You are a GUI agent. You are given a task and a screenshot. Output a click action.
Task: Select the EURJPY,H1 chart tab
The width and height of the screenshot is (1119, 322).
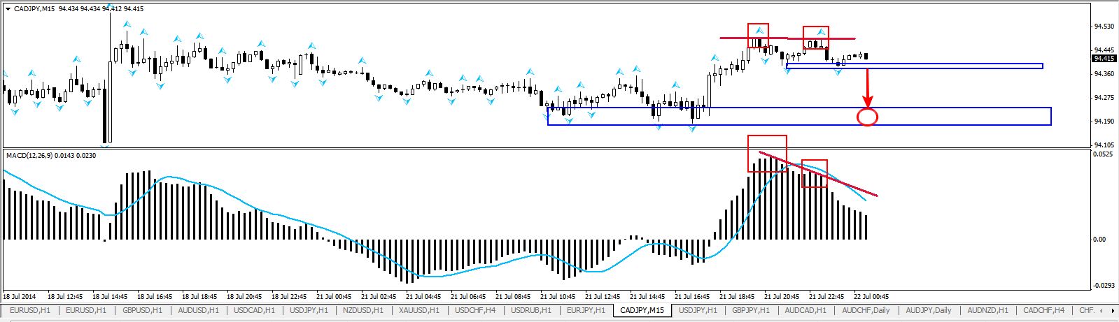[586, 310]
